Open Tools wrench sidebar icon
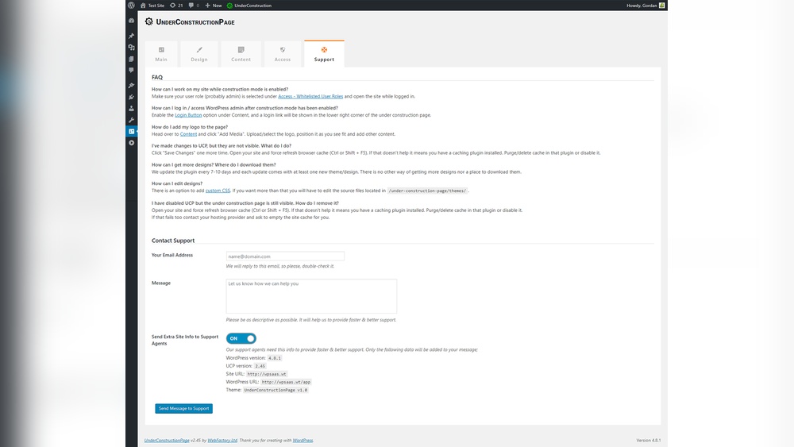 (131, 120)
